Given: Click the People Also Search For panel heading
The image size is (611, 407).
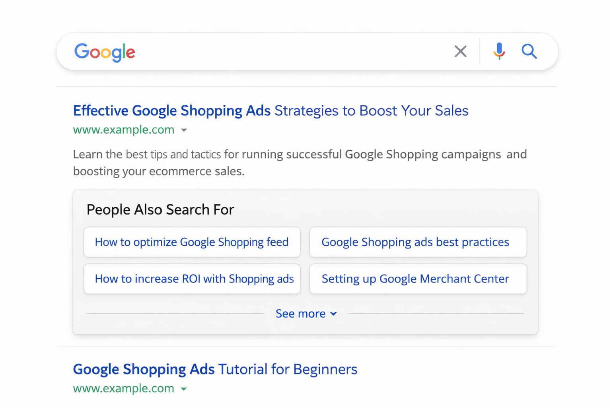Looking at the screenshot, I should click(x=160, y=209).
